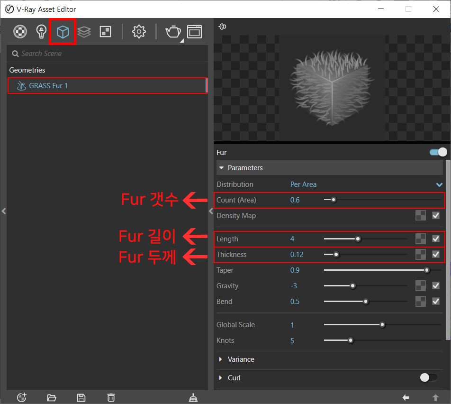Open render mode dropdown beside teapot

pos(182,41)
